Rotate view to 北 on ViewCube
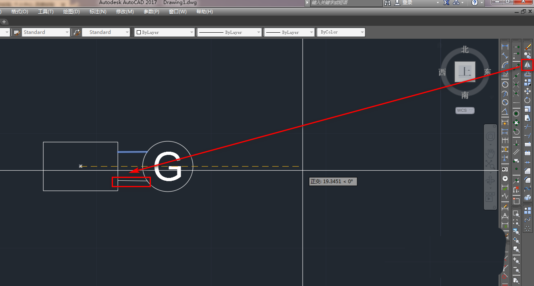This screenshot has height=286, width=534. tap(465, 50)
